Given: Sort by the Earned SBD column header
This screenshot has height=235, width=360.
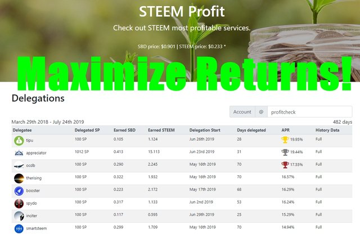Looking at the screenshot, I should point(124,130).
